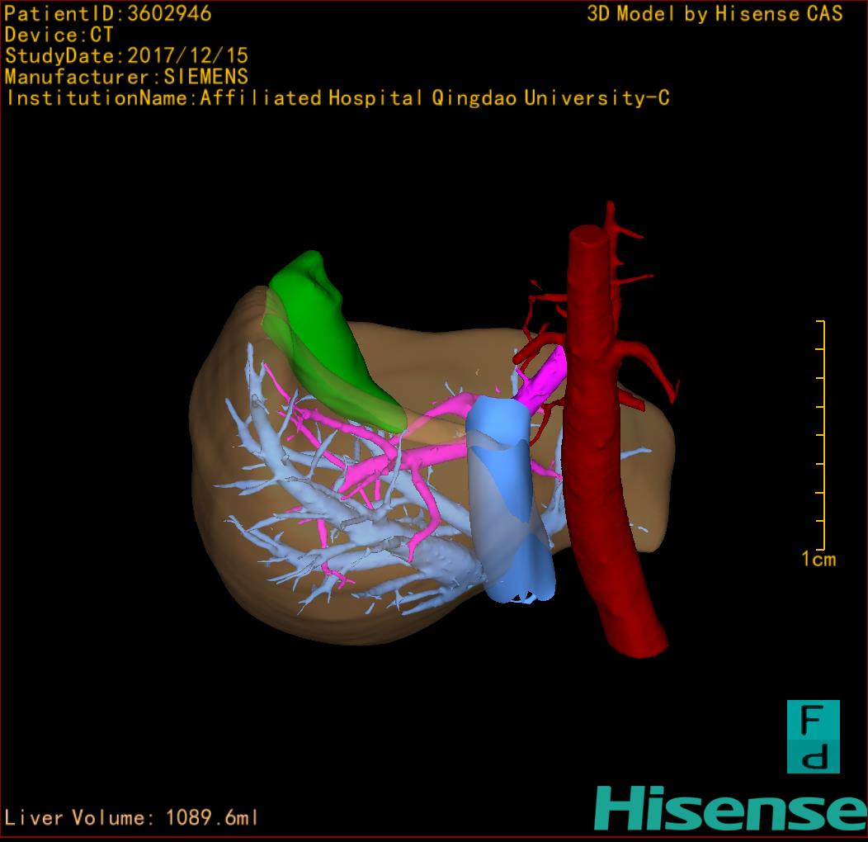Click the 'Manufacturer:SIEMENS' text
The width and height of the screenshot is (868, 842).
(x=126, y=77)
